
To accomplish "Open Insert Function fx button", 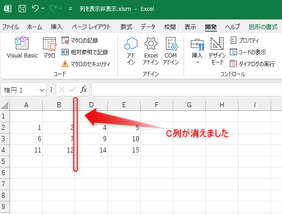I will pos(83,90).
